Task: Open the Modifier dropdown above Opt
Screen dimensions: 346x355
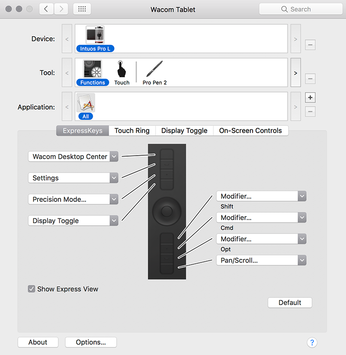Action: coord(261,239)
